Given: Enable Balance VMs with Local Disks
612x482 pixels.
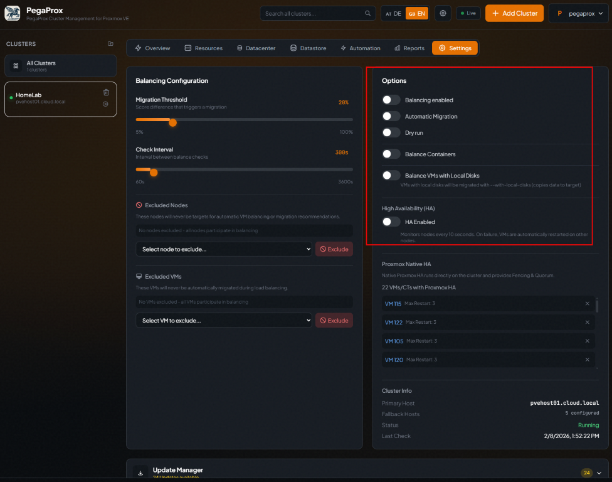Looking at the screenshot, I should pos(391,176).
